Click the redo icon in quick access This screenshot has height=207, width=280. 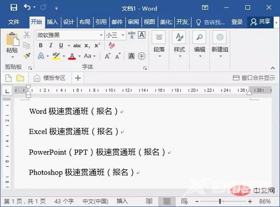(x=43, y=8)
